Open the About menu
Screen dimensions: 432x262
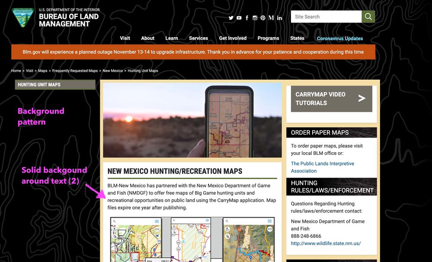pyautogui.click(x=147, y=38)
